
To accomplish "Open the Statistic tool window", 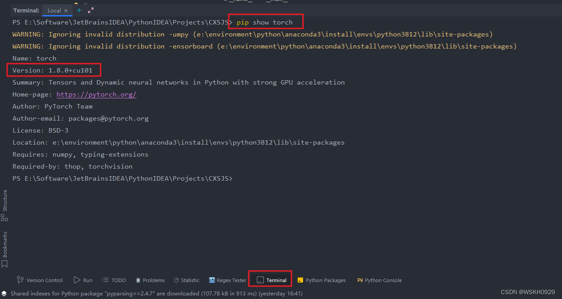I will (186, 280).
